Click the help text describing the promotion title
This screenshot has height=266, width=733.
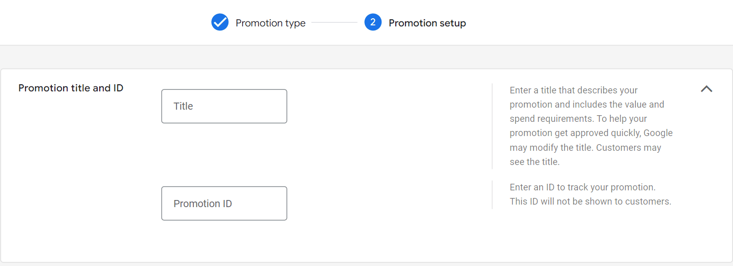tap(591, 126)
